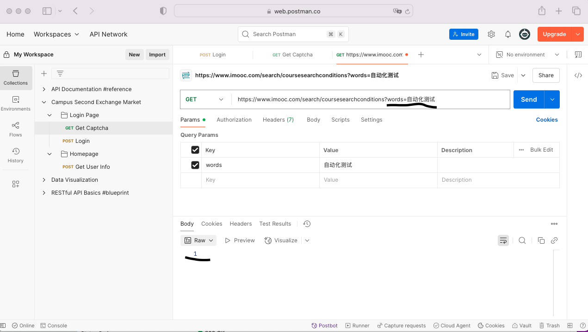588x332 pixels.
Task: Click the query params column options ellipsis
Action: [521, 150]
